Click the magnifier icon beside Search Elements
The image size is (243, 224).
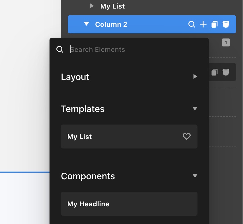point(59,50)
